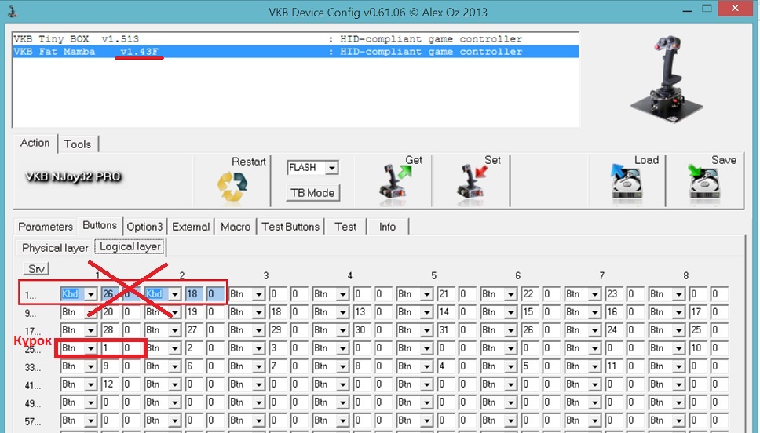
Task: Click field with value 12 in row 41
Action: [110, 384]
